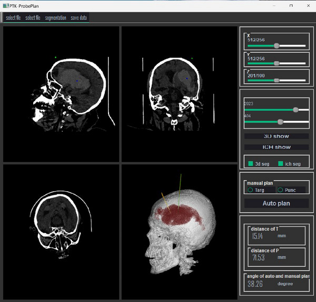Image resolution: width=316 pixels, height=302 pixels.
Task: Click the first 'select file' menu item
Action: tap(13, 18)
